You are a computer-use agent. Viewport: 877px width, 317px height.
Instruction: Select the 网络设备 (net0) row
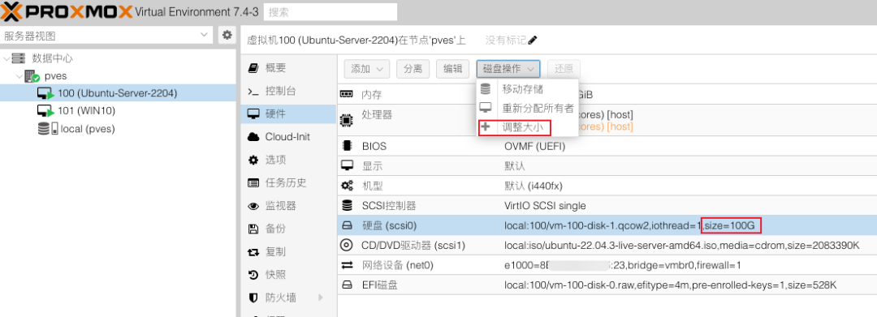point(607,265)
